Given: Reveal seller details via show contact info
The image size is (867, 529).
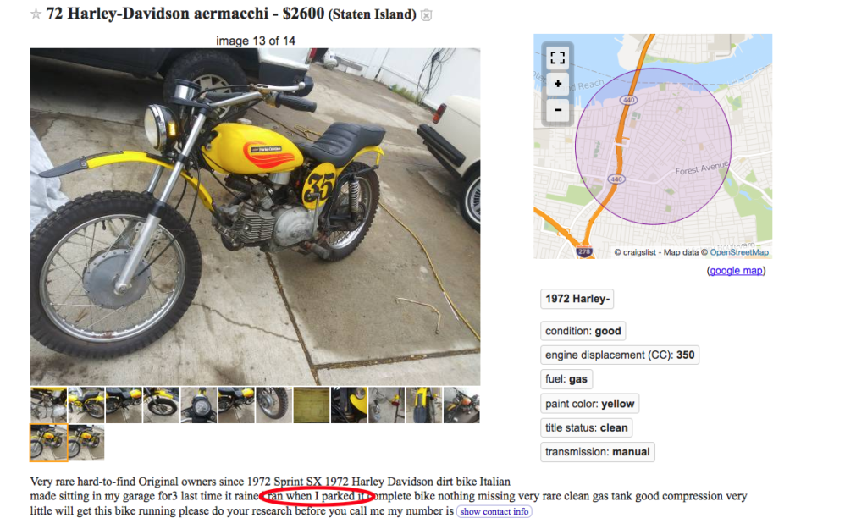Looking at the screenshot, I should coord(494,511).
